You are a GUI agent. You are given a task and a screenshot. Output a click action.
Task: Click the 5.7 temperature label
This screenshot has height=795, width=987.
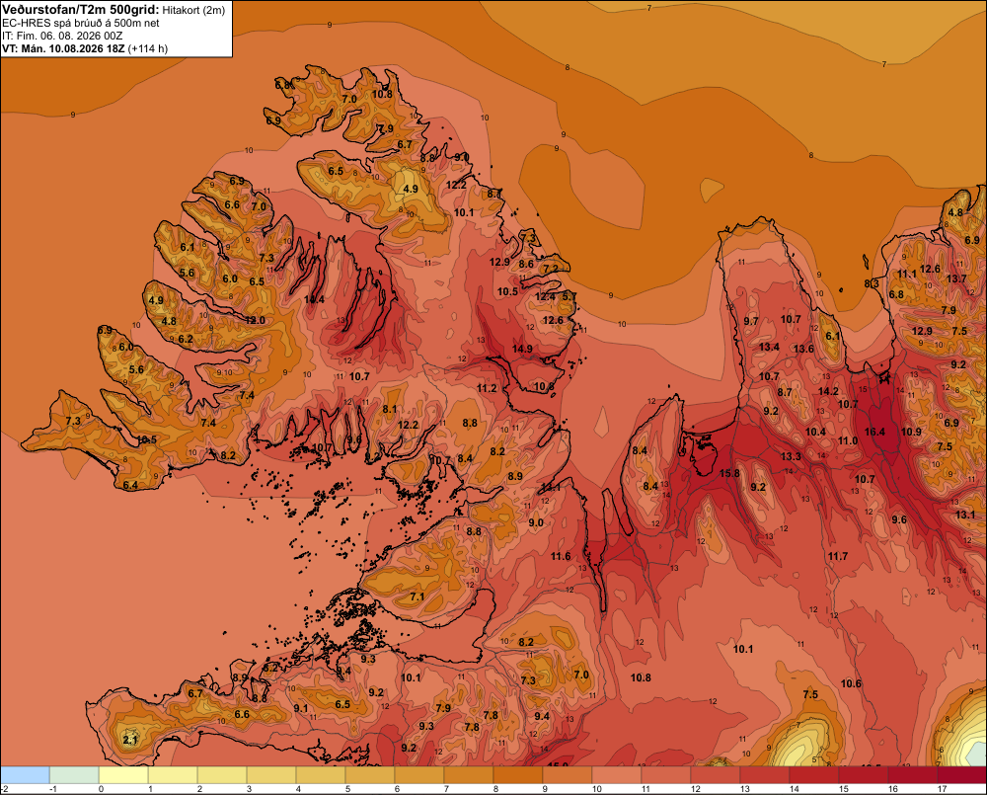point(569,296)
